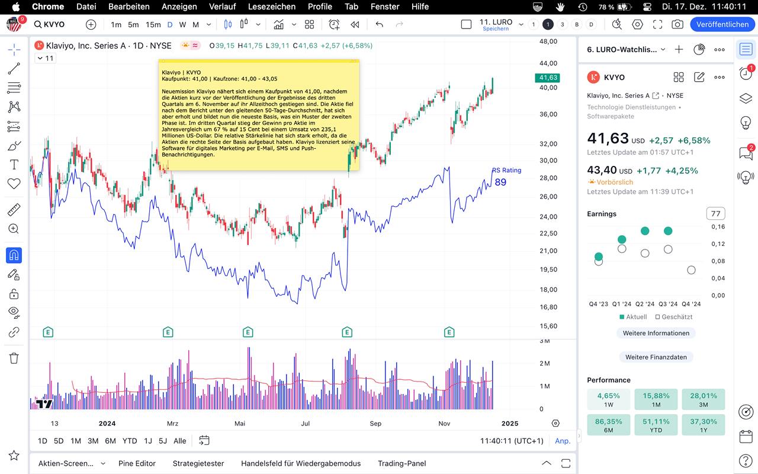Image resolution: width=758 pixels, height=474 pixels.
Task: Click the Weitere Finanzdaten button
Action: tap(656, 357)
